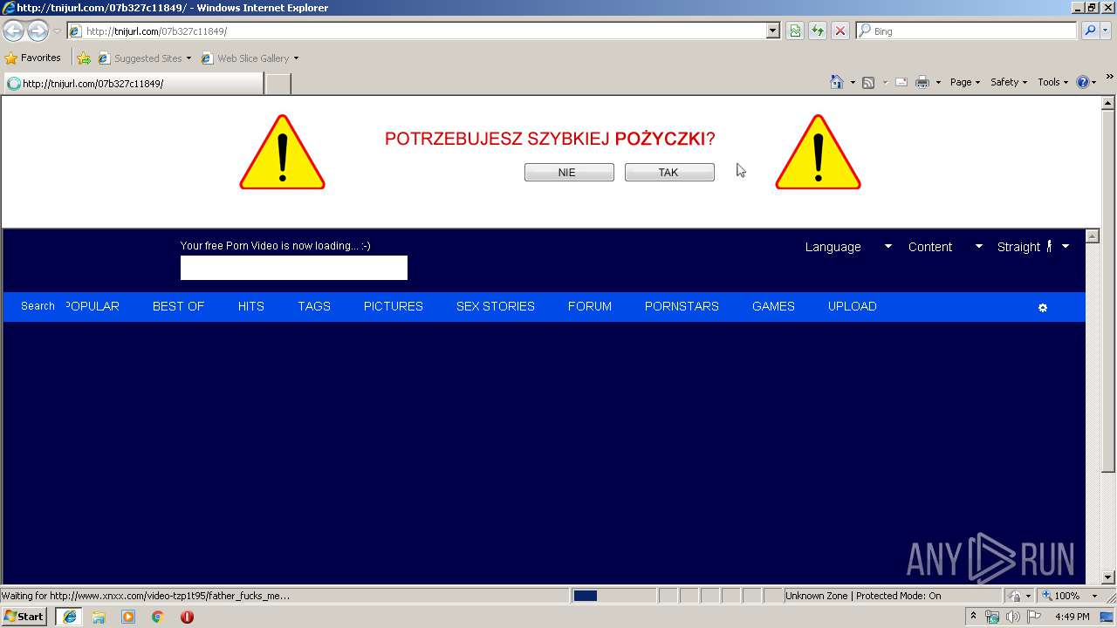Expand address bar history dropdown
Viewport: 1117px width, 628px height.
click(x=772, y=31)
